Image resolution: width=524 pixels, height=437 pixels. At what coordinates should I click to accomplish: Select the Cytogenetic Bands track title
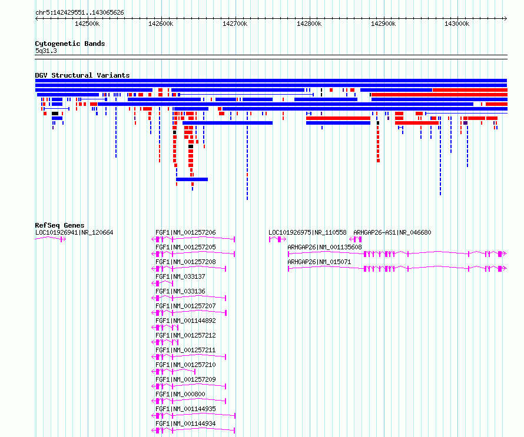(70, 44)
